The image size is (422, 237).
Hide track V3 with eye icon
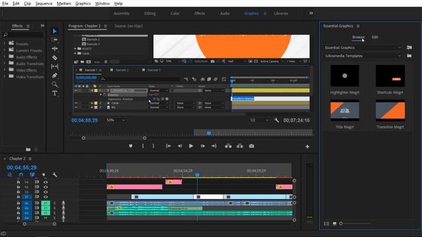(x=45, y=187)
